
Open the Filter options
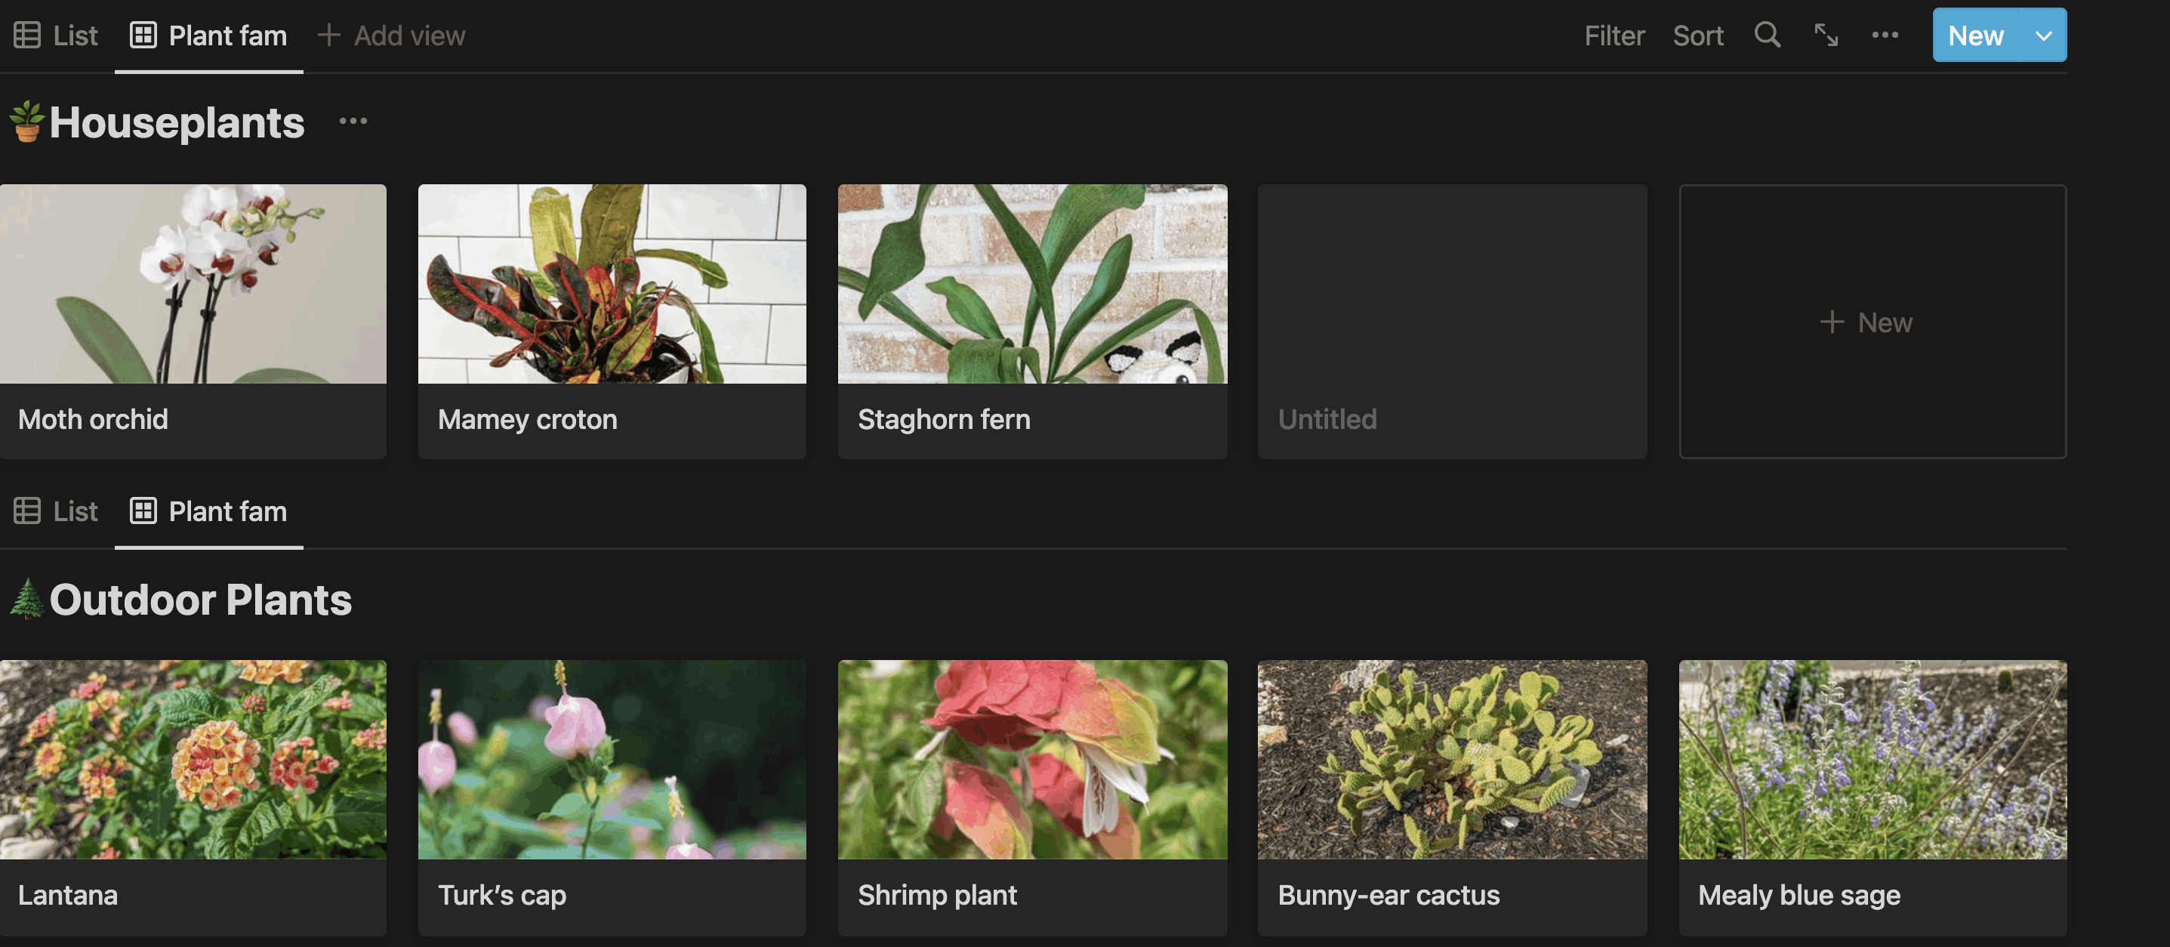coord(1614,35)
